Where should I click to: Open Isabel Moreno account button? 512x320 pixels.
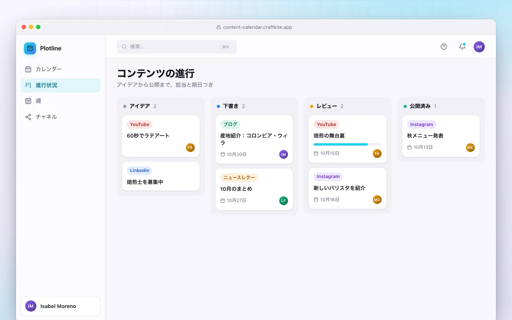coord(60,306)
